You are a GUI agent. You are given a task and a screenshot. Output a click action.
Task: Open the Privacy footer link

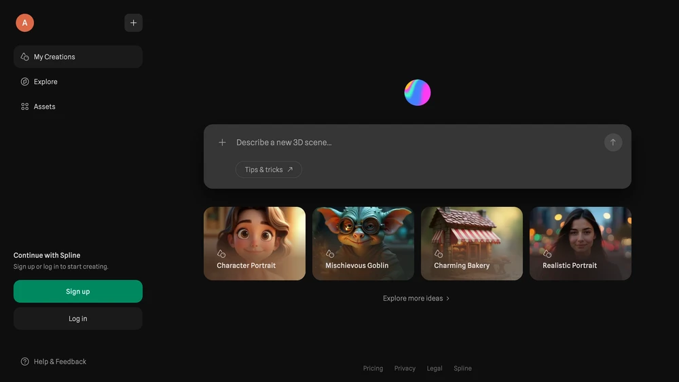click(405, 368)
